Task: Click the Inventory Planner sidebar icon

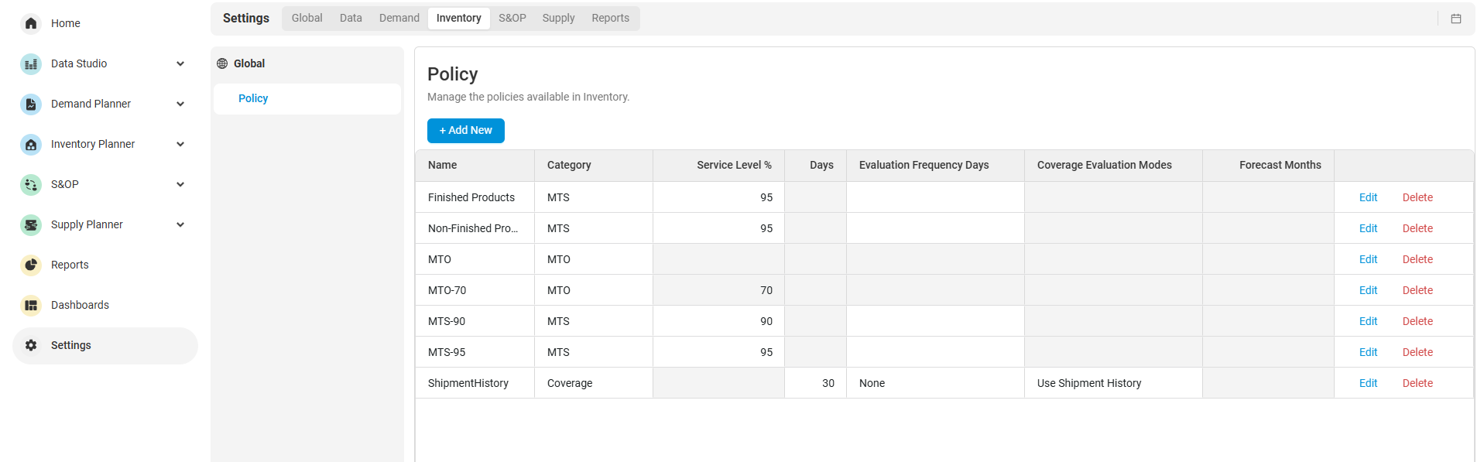Action: point(31,144)
